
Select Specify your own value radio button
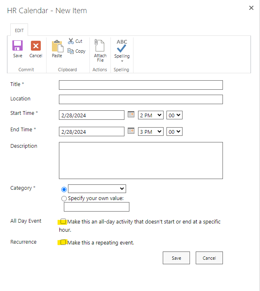(64, 198)
